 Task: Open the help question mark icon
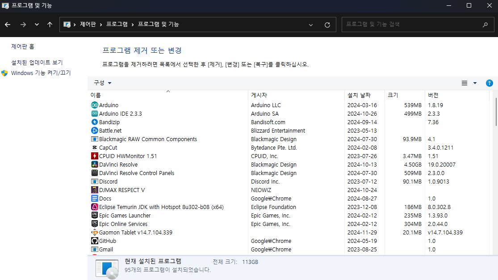(490, 83)
